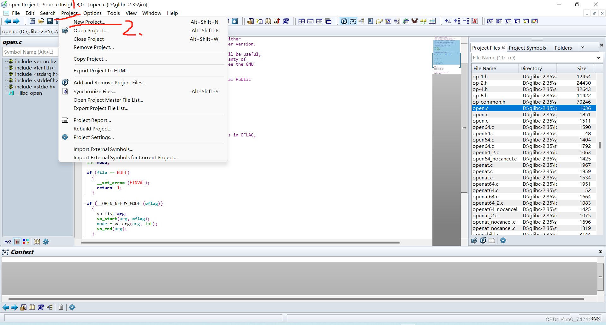Click the symbol type filter icon
The width and height of the screenshot is (606, 325).
(x=26, y=242)
